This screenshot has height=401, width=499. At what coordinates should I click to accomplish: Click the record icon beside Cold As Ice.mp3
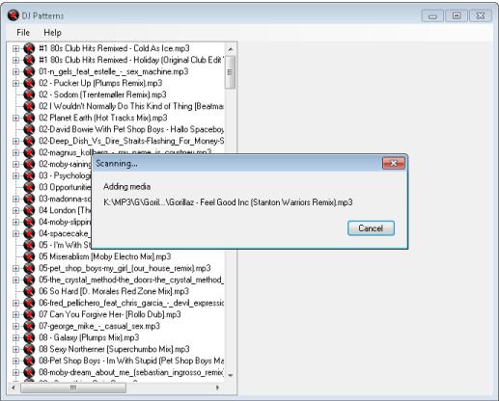[x=29, y=48]
